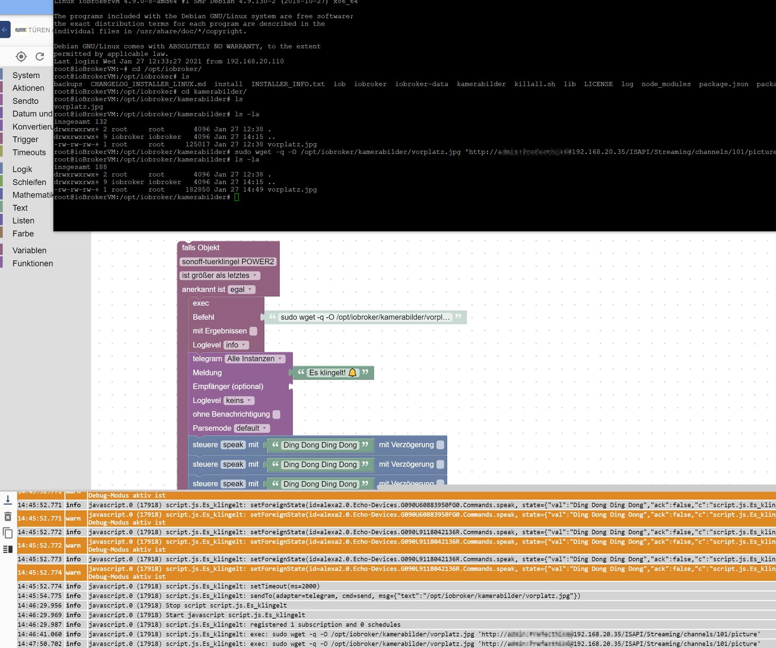This screenshot has height=648, width=776.
Task: Click scroll-to-bottom arrow icon in log
Action: coord(8,500)
